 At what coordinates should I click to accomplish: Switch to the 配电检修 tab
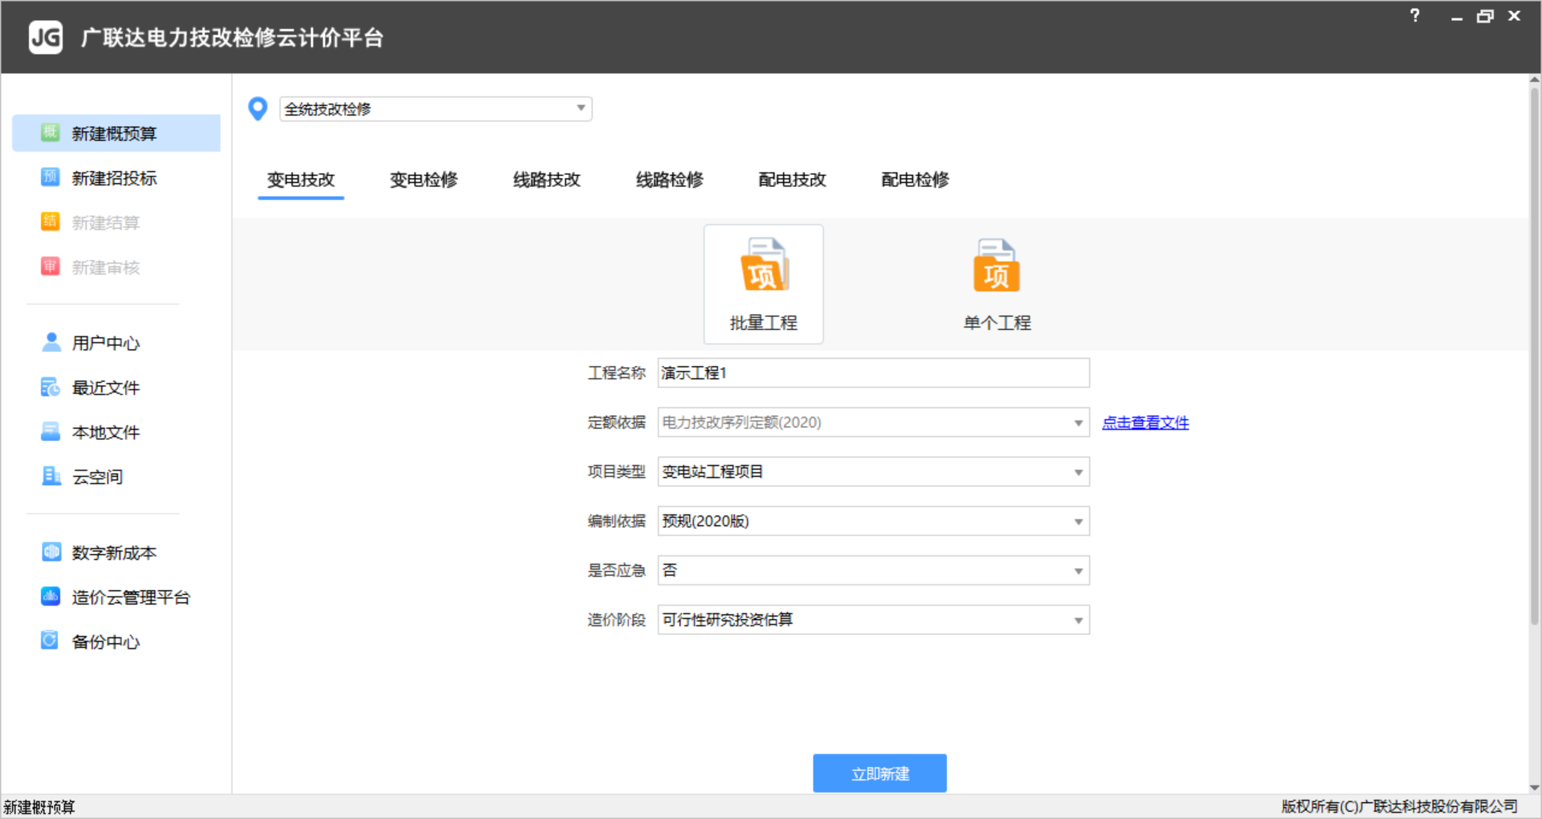916,180
